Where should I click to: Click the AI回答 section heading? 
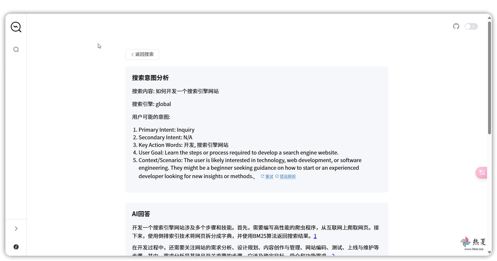tap(141, 214)
